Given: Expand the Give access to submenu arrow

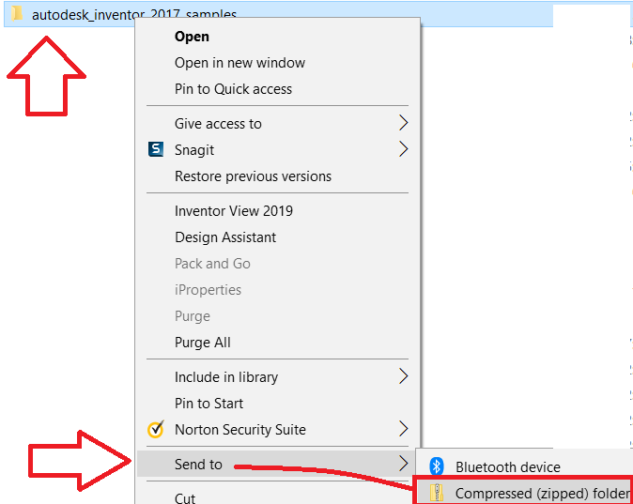Looking at the screenshot, I should 403,123.
